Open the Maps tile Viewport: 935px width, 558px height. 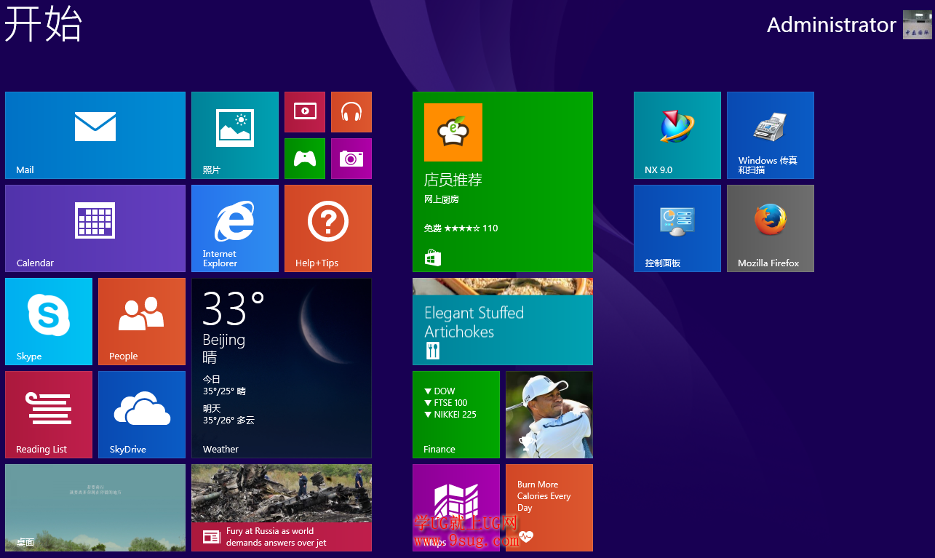[x=456, y=508]
